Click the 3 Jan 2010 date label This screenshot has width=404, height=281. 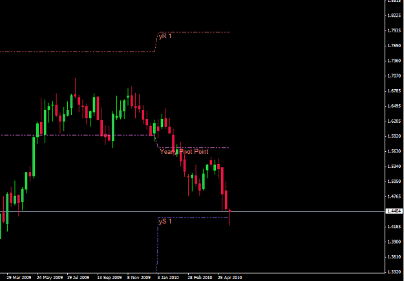[x=168, y=277]
